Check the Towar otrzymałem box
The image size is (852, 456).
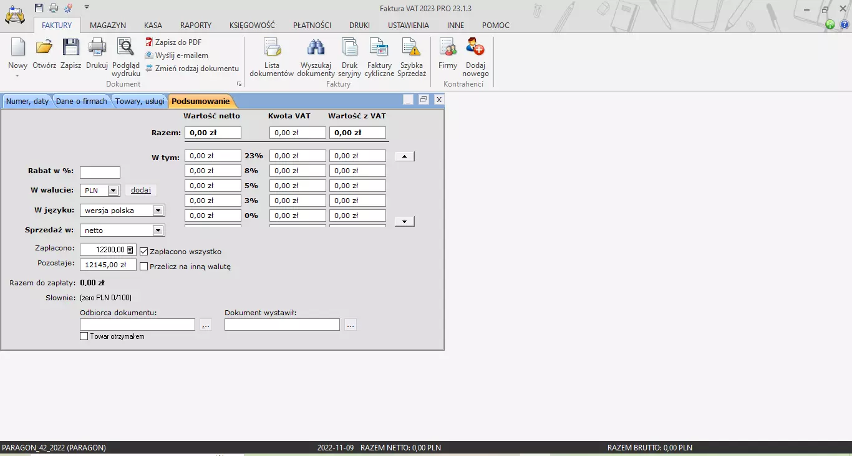[84, 336]
